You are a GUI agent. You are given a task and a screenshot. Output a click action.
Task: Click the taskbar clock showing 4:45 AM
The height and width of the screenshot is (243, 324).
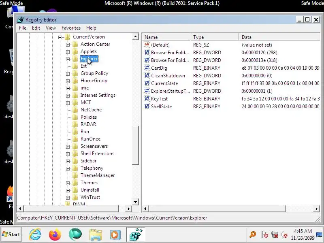click(x=303, y=234)
